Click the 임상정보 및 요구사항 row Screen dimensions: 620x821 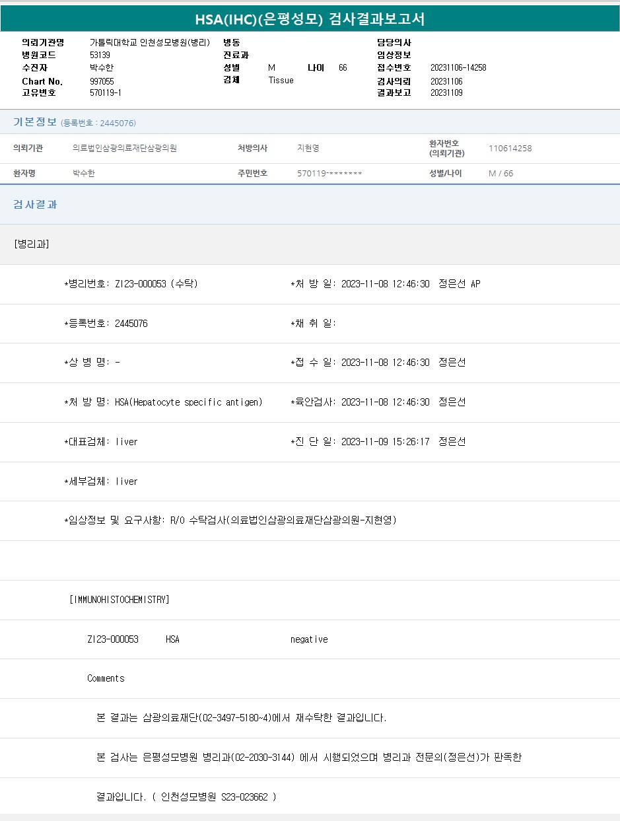tap(230, 520)
